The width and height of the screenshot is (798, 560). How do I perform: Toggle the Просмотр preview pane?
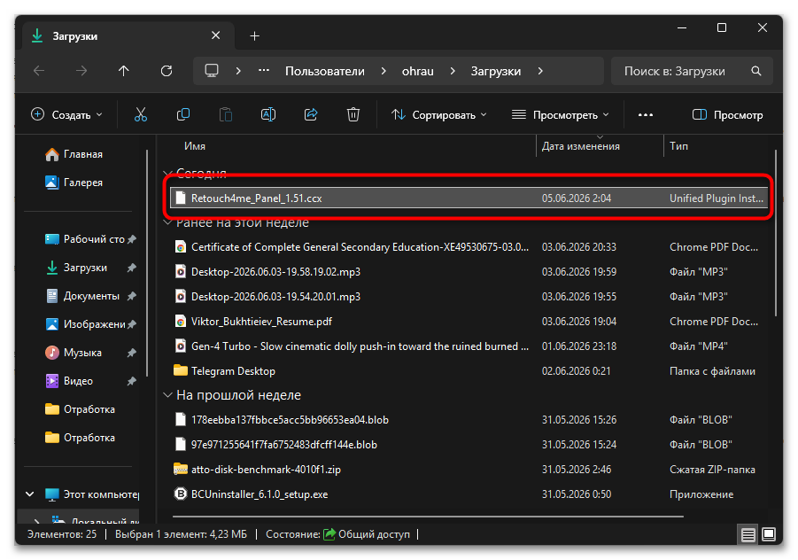(727, 114)
